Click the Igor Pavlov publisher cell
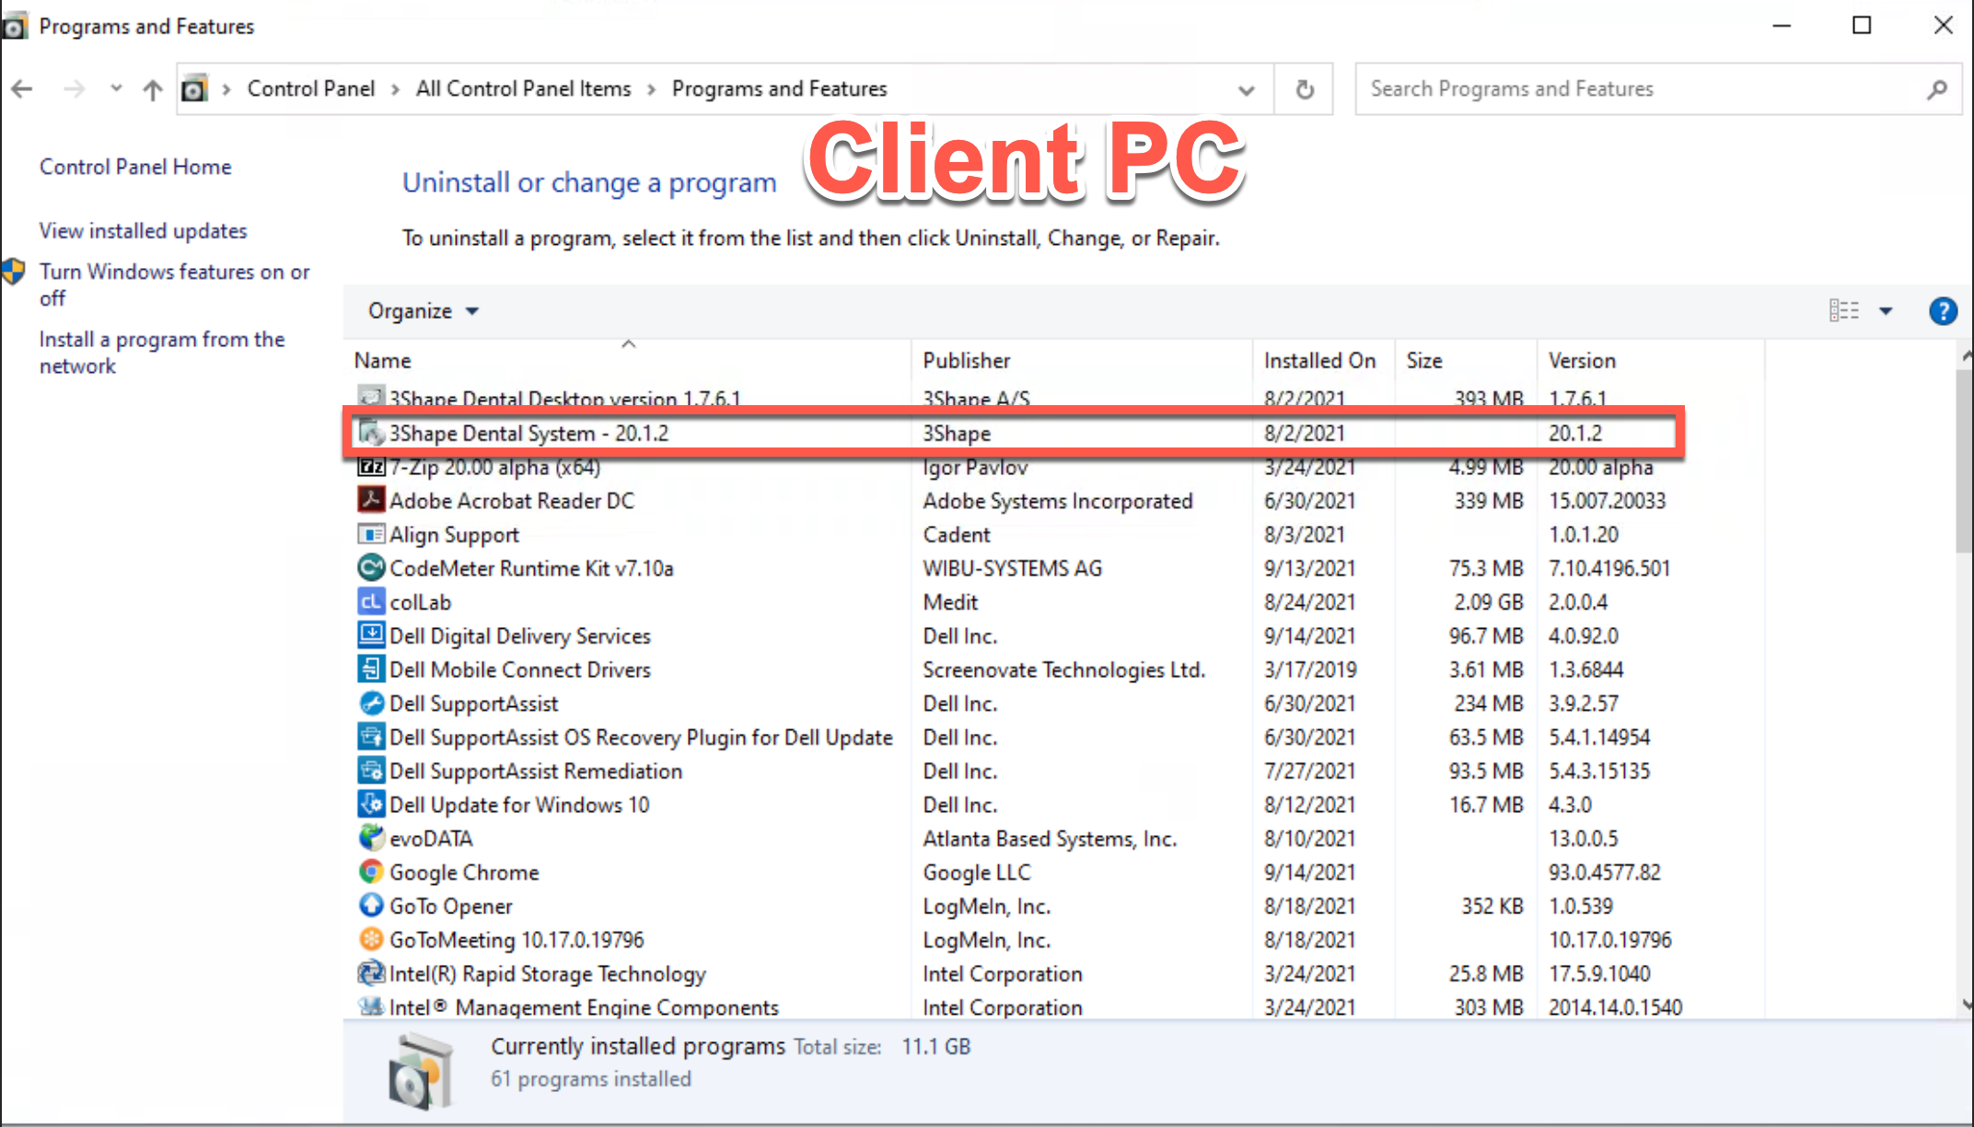The height and width of the screenshot is (1127, 1974). point(975,468)
